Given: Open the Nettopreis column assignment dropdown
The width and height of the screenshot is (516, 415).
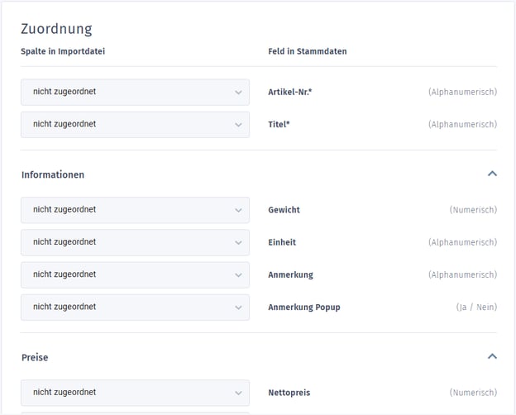Looking at the screenshot, I should coord(135,392).
